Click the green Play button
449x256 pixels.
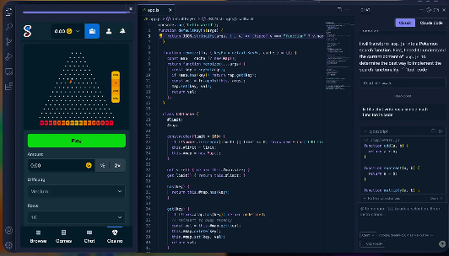click(76, 141)
